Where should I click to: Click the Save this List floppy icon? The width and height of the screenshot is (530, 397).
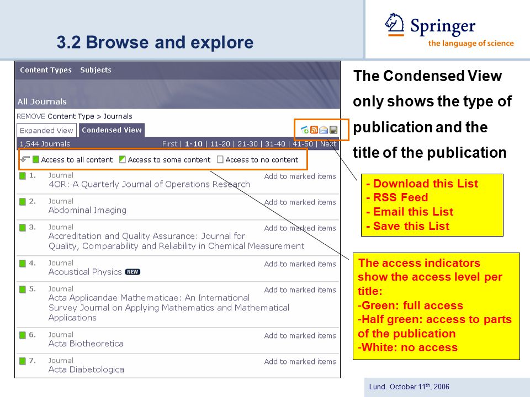pos(333,130)
